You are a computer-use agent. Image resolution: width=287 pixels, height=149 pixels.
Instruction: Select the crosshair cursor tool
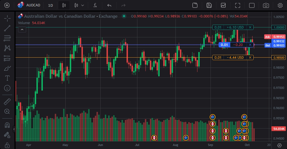7,19
